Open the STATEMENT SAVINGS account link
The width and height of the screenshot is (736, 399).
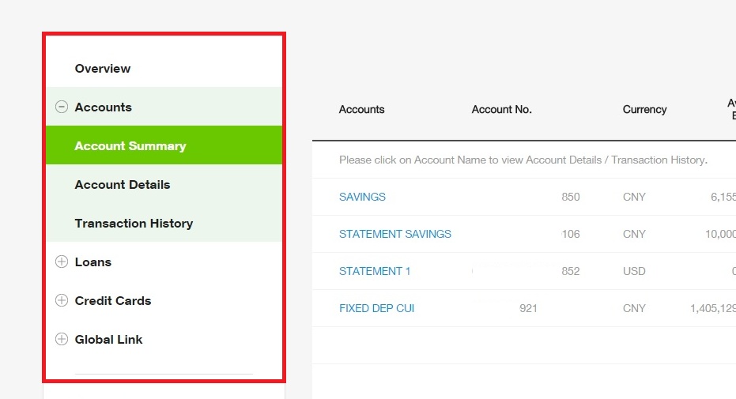[x=395, y=234]
